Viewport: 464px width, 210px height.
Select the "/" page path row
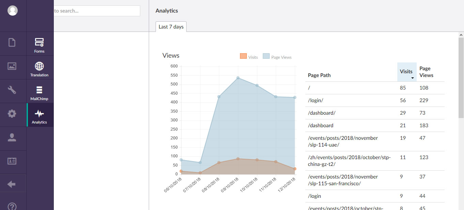pos(375,88)
